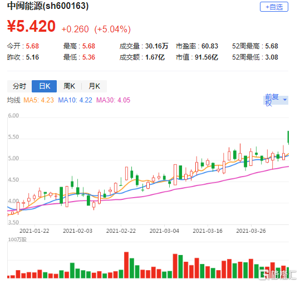This screenshot has height=284, width=300.
Task: Click the MA5: 4.23 indicator label
Action: tap(38, 100)
